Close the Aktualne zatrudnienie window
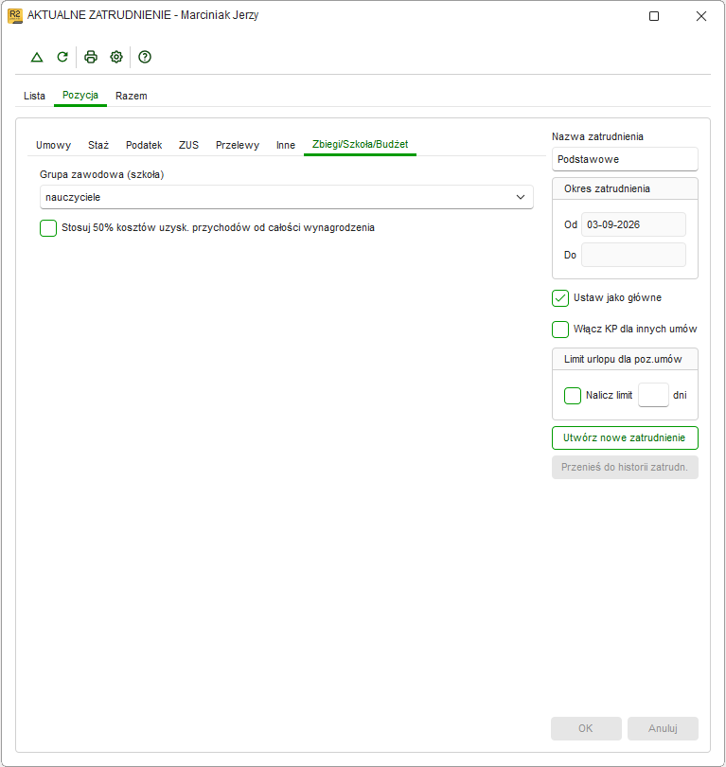The width and height of the screenshot is (726, 767). tap(701, 16)
